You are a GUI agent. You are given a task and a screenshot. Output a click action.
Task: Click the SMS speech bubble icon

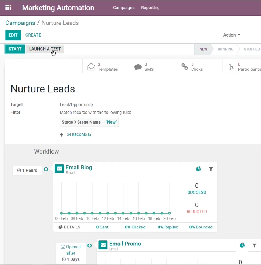coord(138,67)
